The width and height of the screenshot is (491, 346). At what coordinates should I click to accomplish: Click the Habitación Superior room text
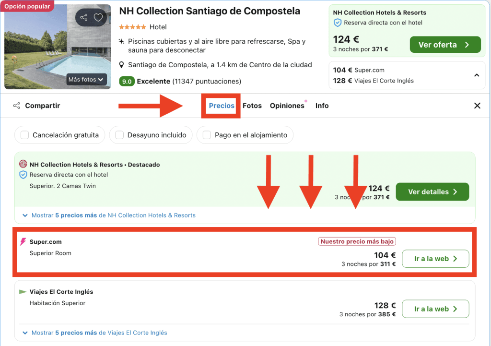tap(58, 303)
